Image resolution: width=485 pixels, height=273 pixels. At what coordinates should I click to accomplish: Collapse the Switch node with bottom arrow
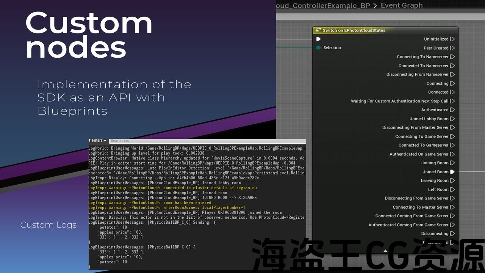pyautogui.click(x=385, y=251)
